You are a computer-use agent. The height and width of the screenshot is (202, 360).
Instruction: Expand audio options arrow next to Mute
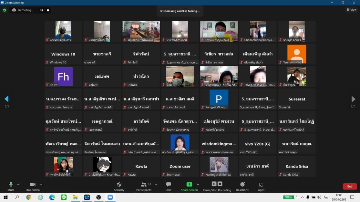(x=18, y=184)
